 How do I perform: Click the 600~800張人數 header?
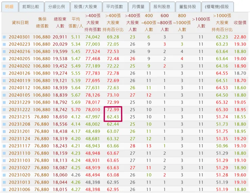(165, 23)
